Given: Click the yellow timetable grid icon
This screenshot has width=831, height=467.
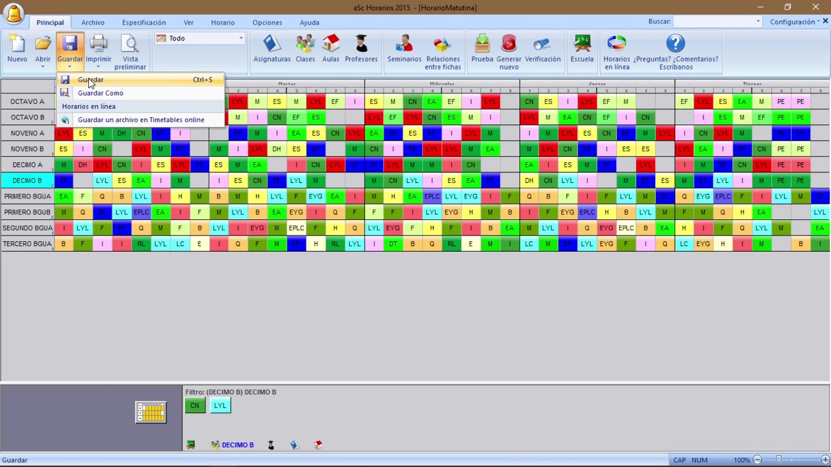Looking at the screenshot, I should [151, 413].
